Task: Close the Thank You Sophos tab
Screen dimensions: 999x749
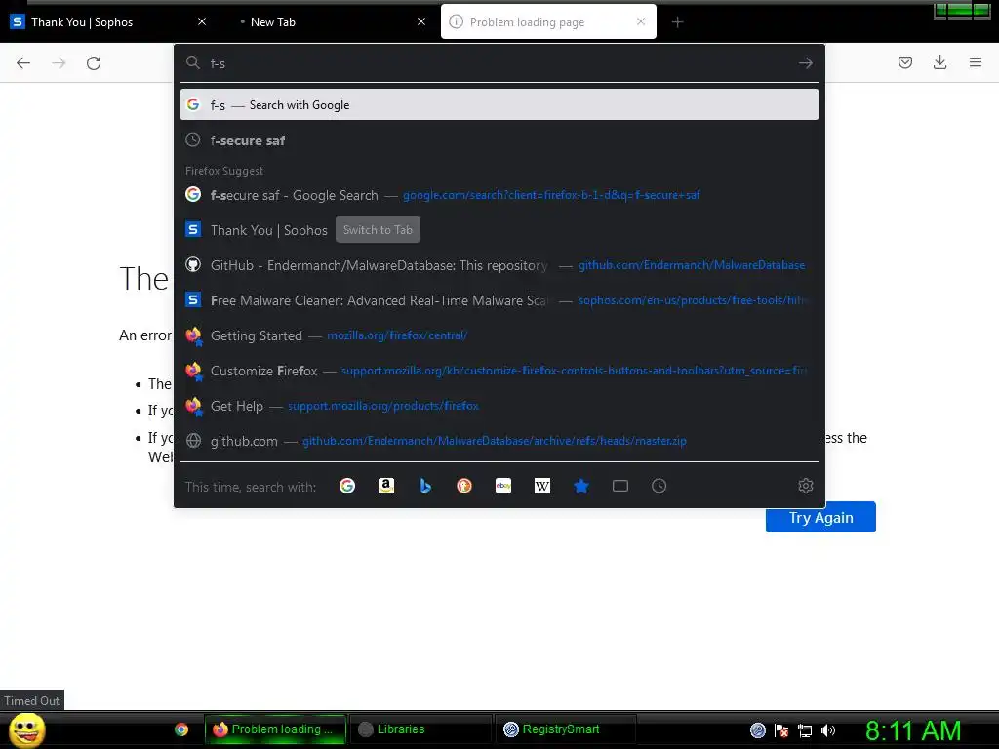Action: tap(202, 21)
